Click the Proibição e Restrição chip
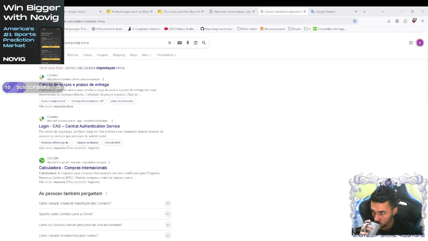 (x=56, y=143)
